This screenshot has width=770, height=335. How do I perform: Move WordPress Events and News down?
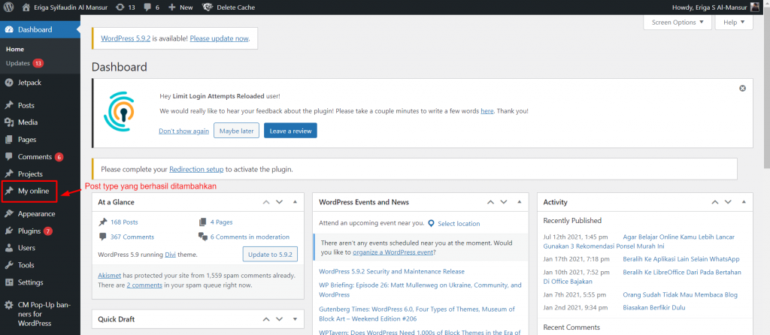point(503,202)
